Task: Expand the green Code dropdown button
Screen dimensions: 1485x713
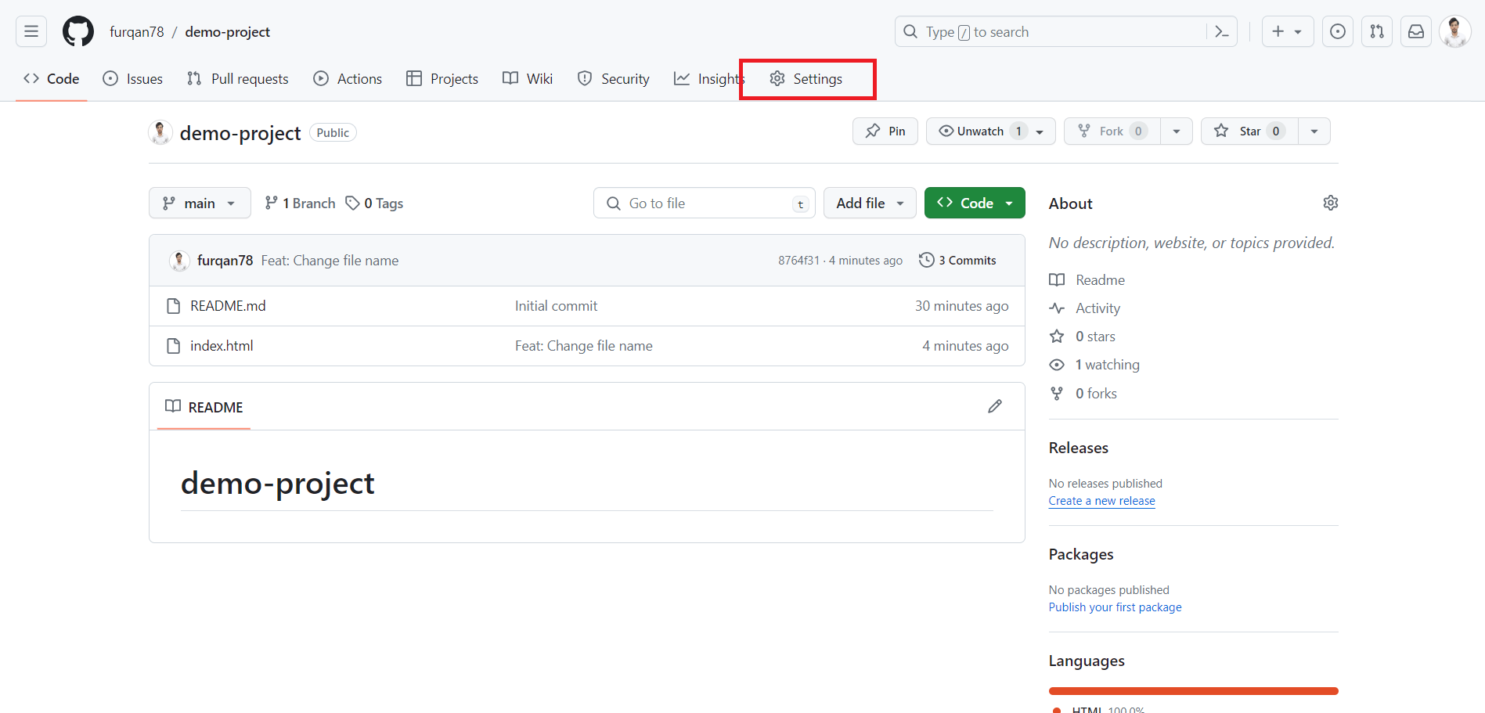Action: point(975,203)
